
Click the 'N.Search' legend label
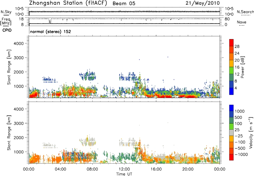[245, 12]
